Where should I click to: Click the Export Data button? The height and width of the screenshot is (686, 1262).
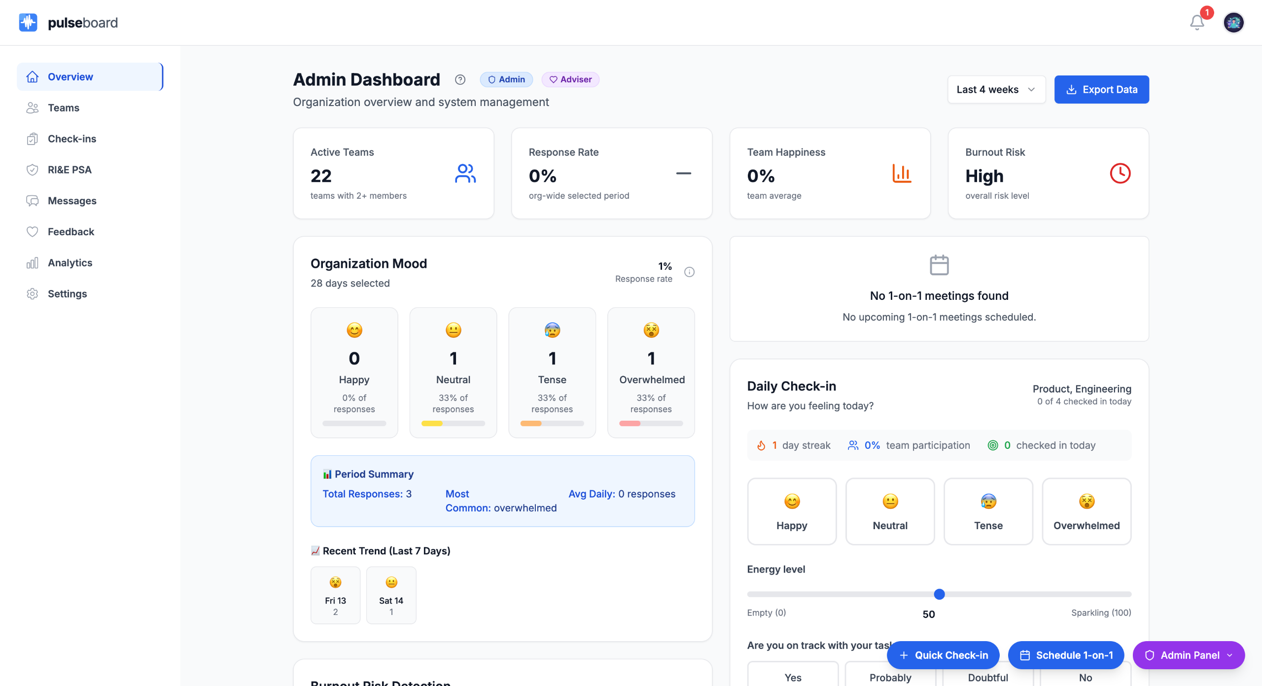[1101, 90]
